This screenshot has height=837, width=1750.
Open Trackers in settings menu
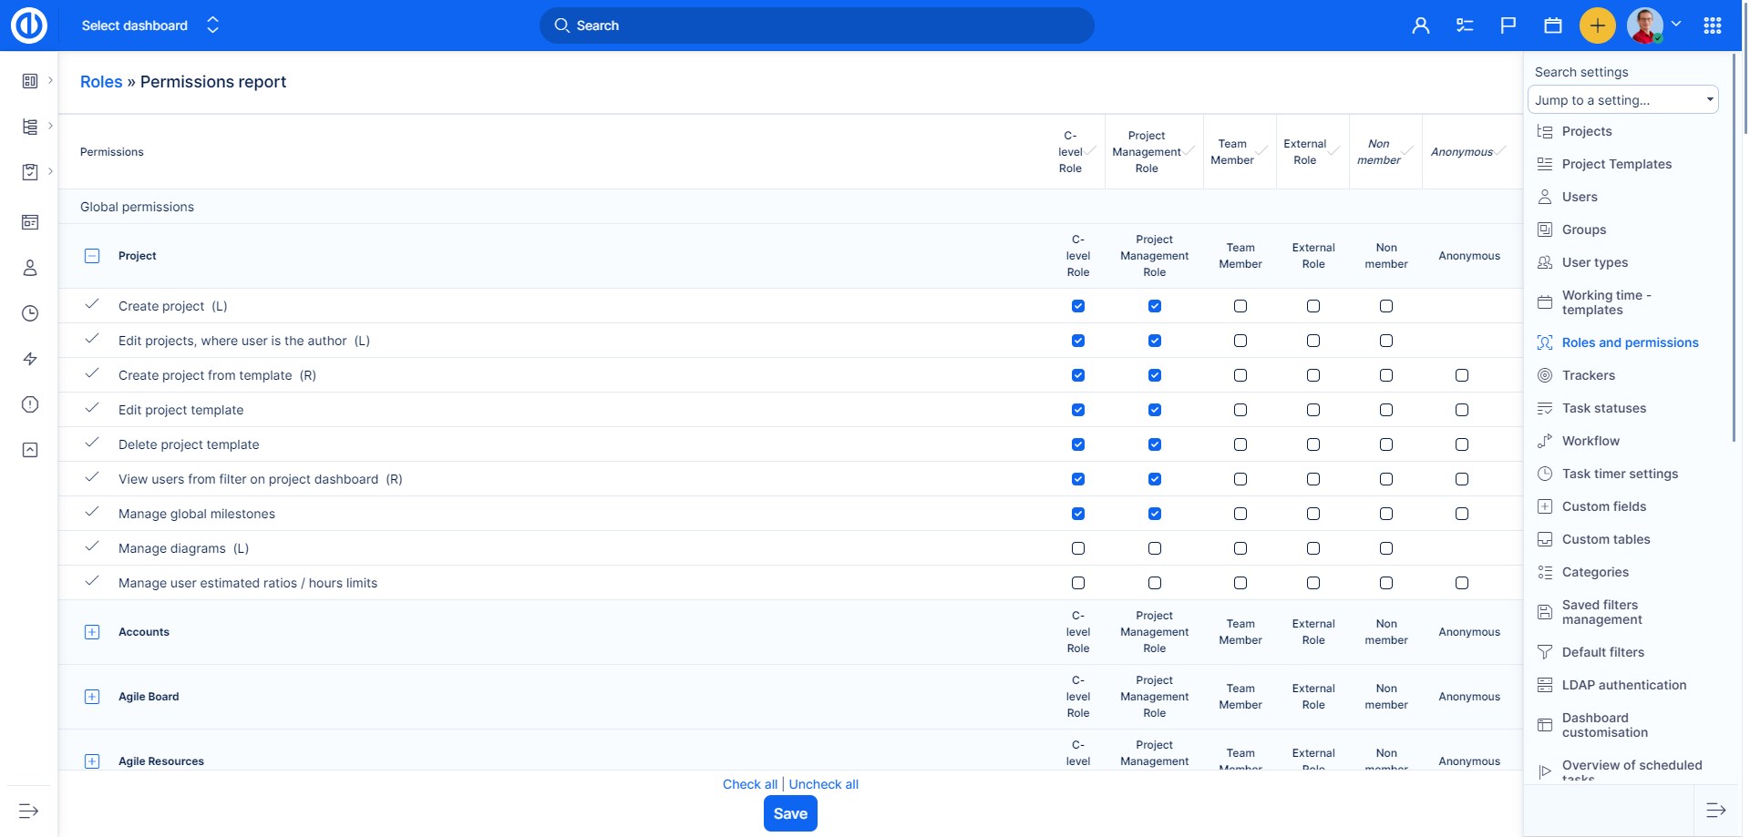point(1588,375)
